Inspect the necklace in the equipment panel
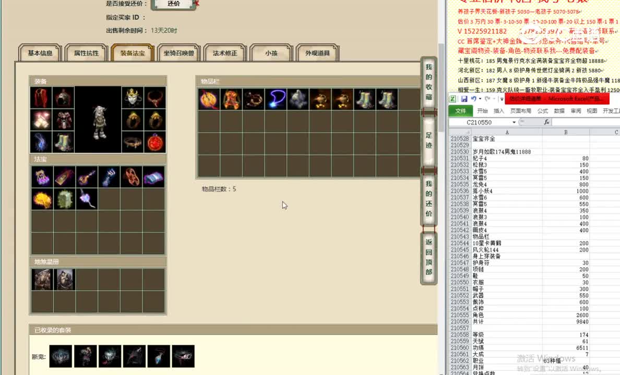 click(155, 98)
